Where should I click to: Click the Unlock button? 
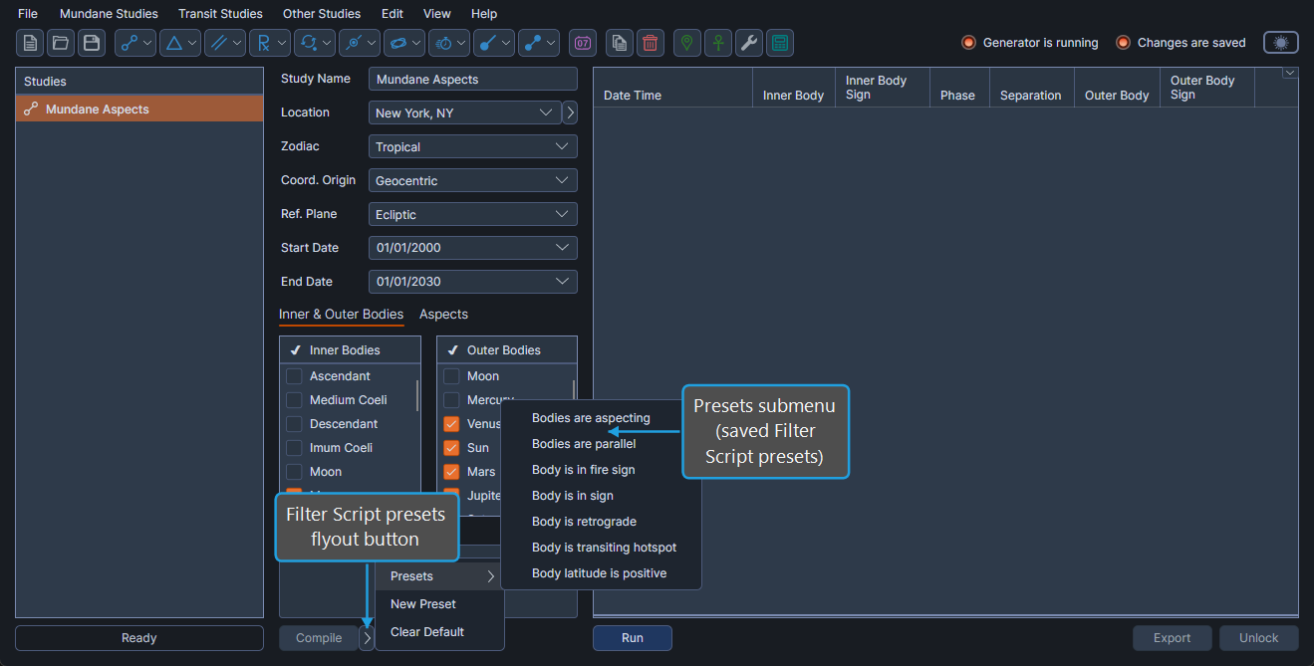[1259, 638]
